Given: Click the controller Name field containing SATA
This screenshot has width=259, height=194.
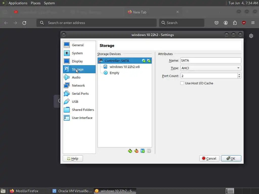Looking at the screenshot, I should (211, 60).
